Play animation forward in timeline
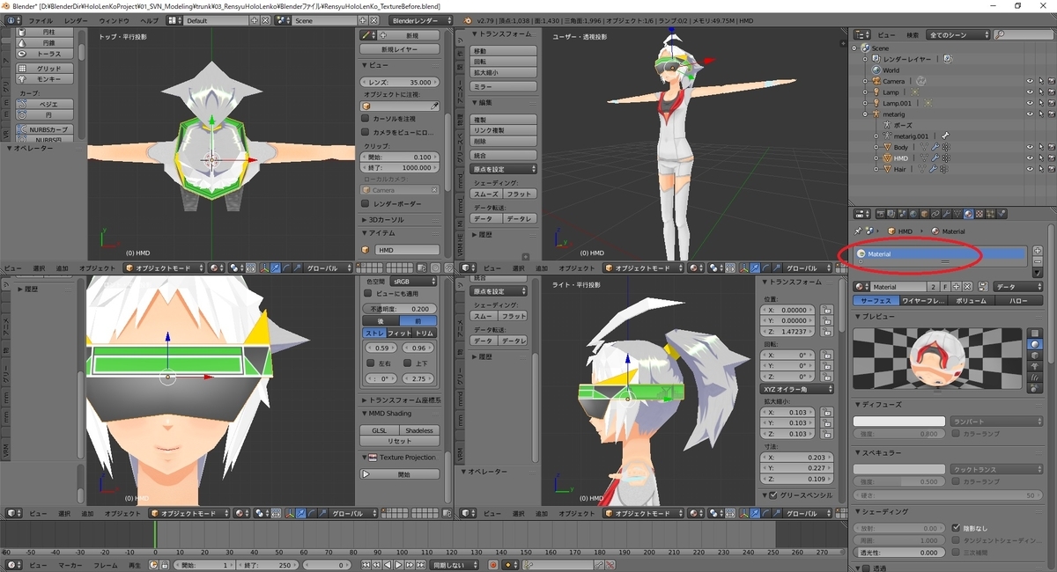The height and width of the screenshot is (572, 1057). click(398, 564)
